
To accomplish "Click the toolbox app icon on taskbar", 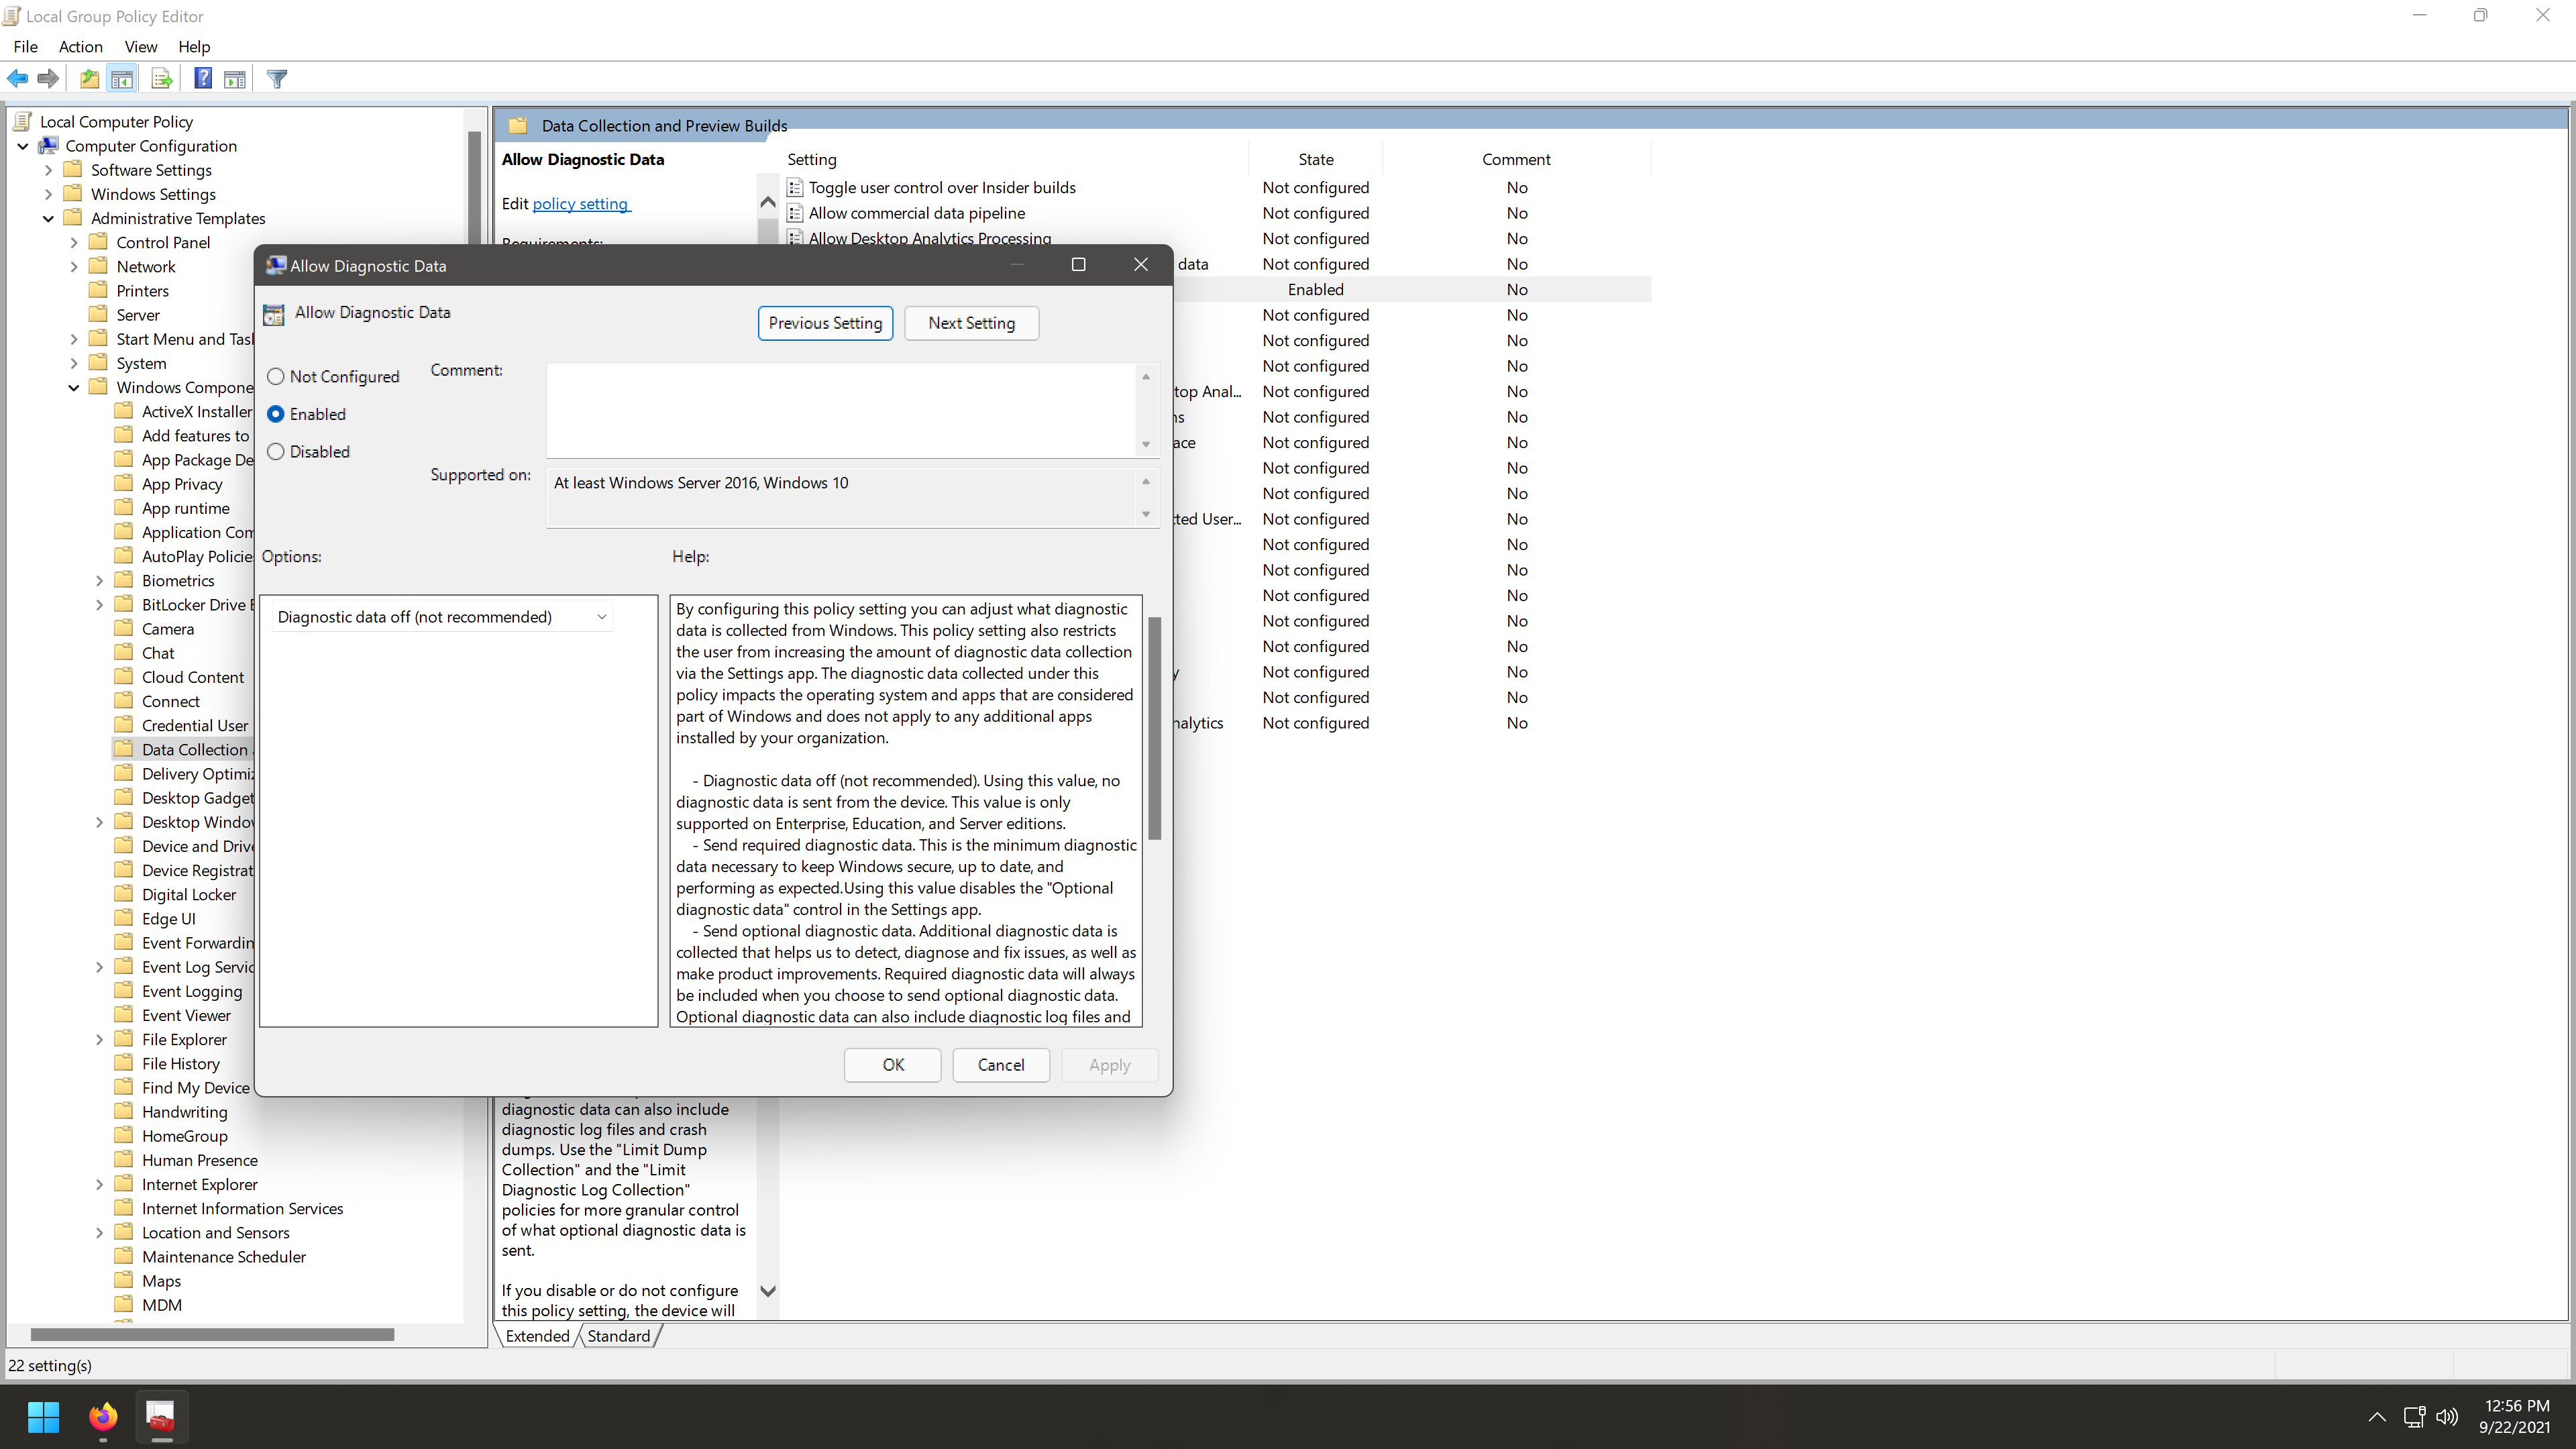I will click(161, 1416).
